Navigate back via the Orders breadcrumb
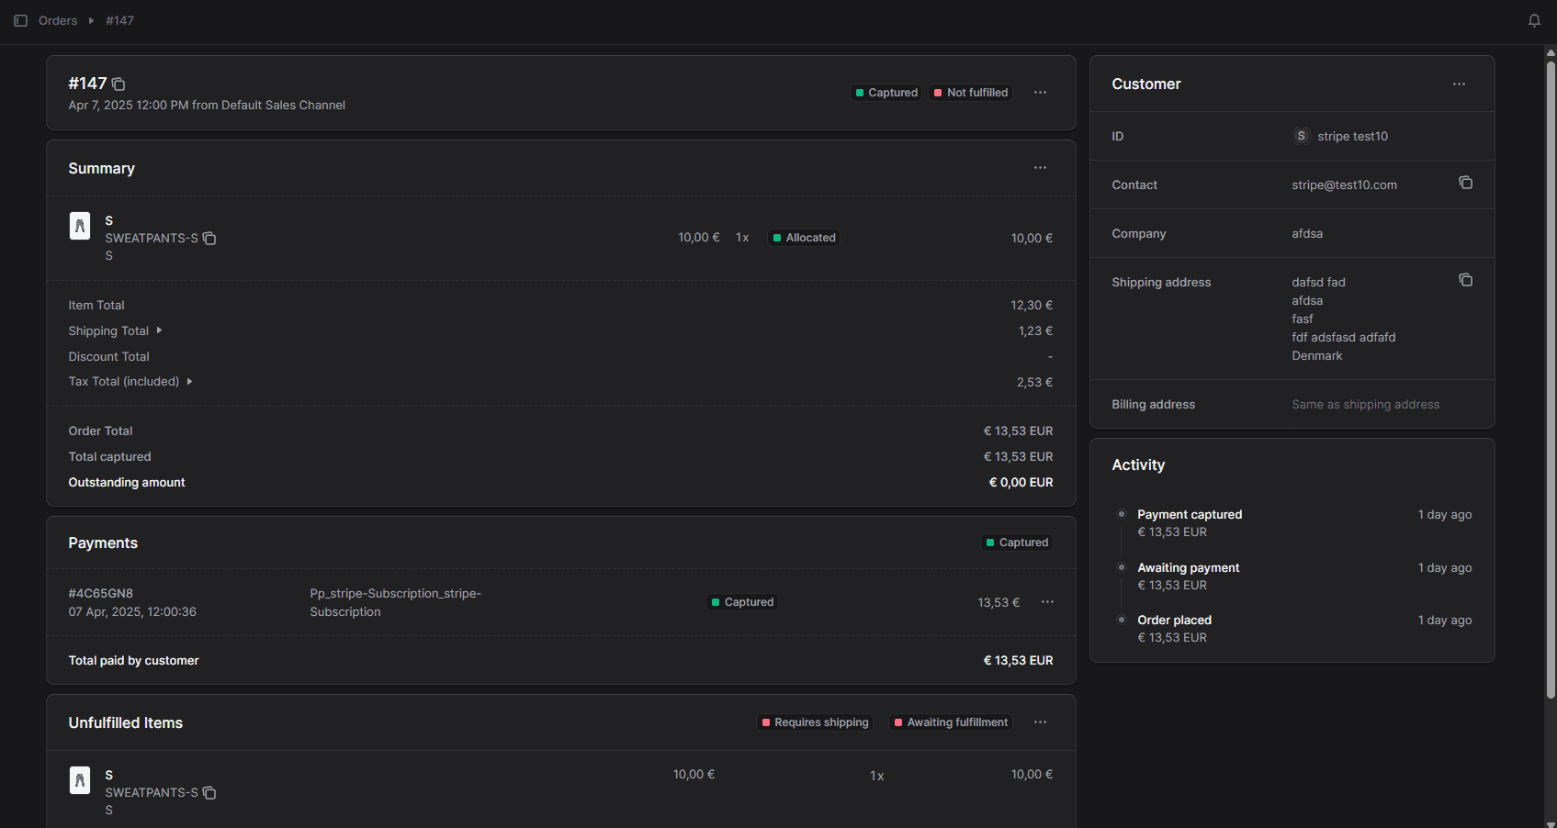The image size is (1557, 828). (57, 20)
